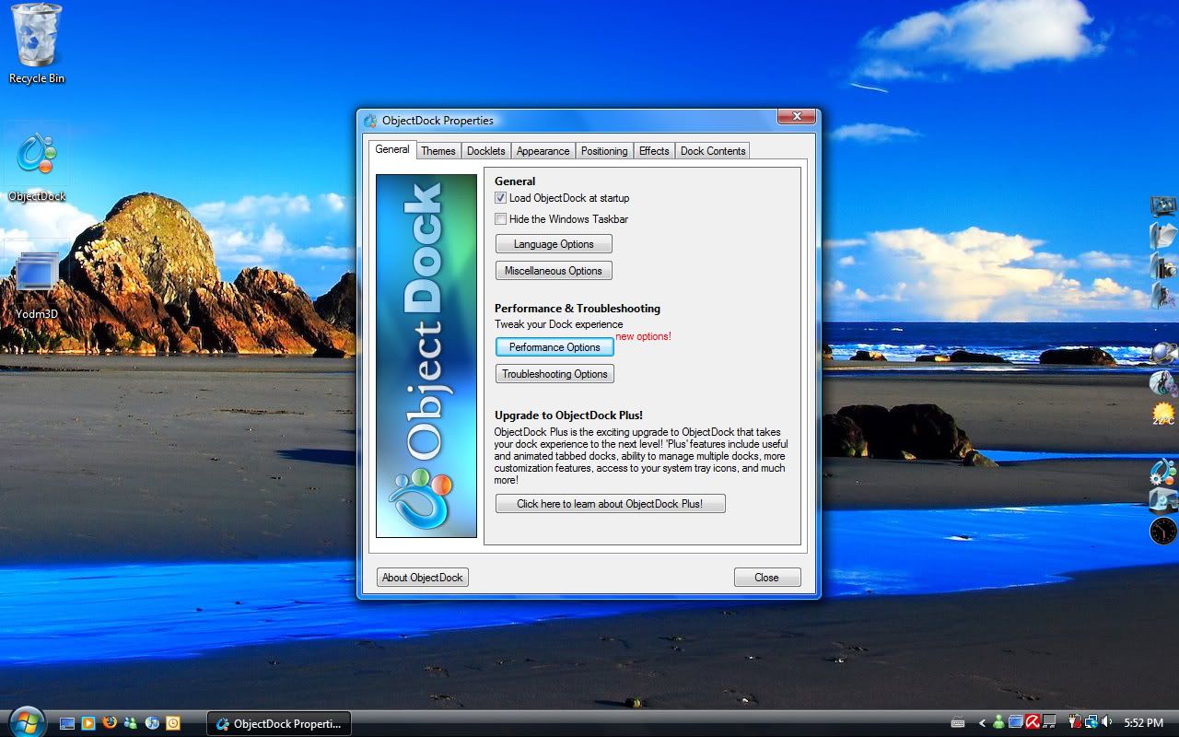Open the documents folder icon in the dock

pyautogui.click(x=1162, y=235)
